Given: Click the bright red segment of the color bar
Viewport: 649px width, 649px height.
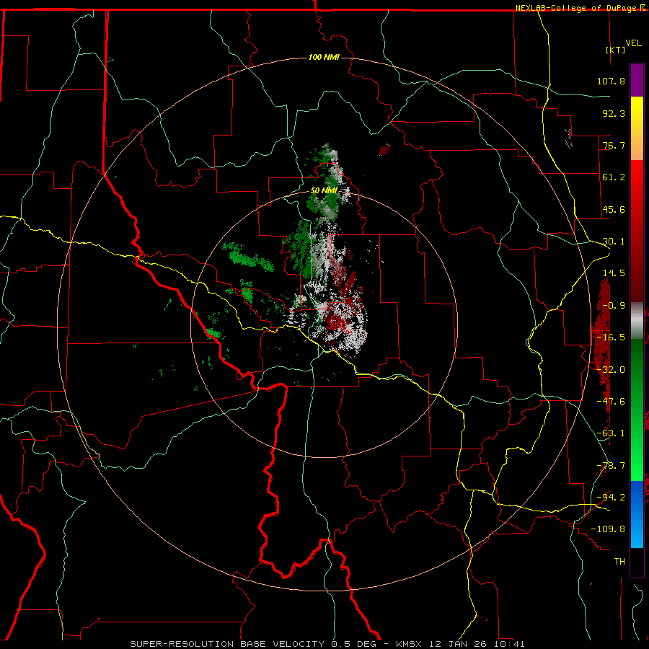Looking at the screenshot, I should (637, 231).
